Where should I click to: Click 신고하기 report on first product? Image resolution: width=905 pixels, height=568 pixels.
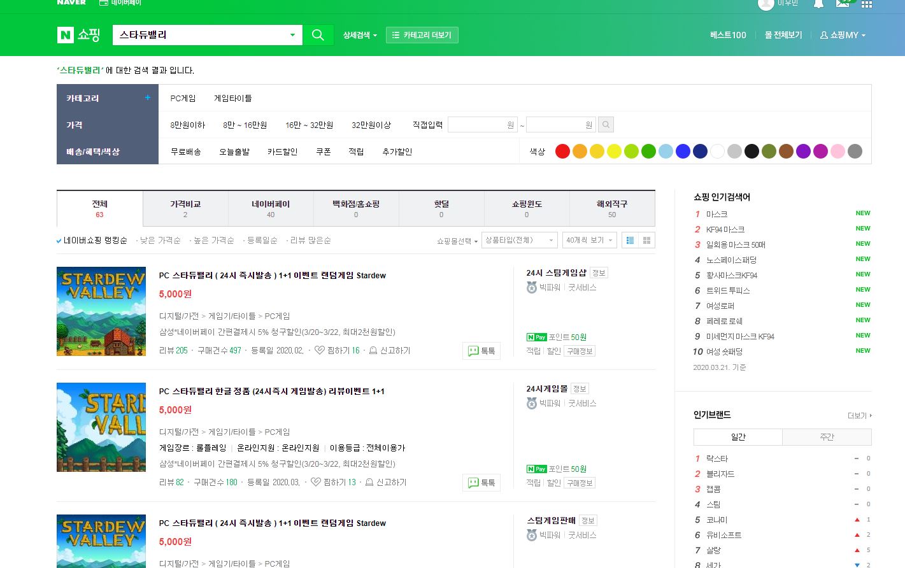point(390,350)
